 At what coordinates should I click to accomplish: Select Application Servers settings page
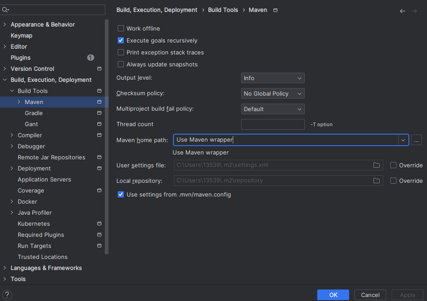click(44, 179)
